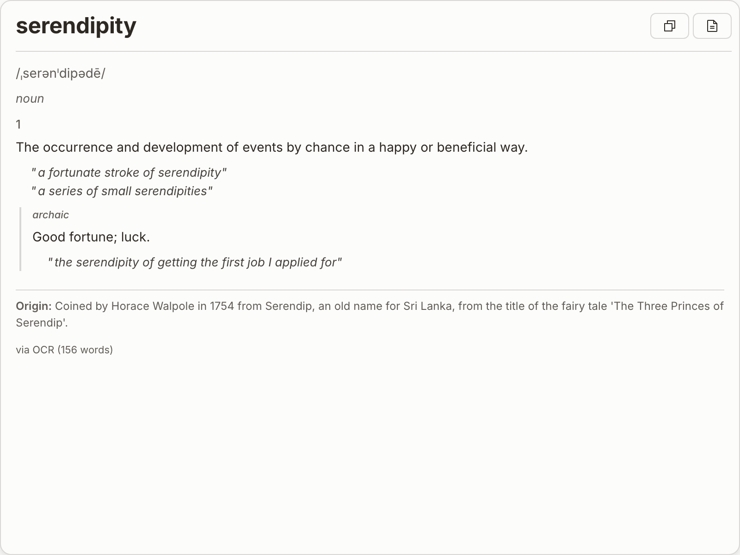Image resolution: width=740 pixels, height=555 pixels.
Task: Click the vertical bar beside the archaic sense
Action: pyautogui.click(x=20, y=239)
